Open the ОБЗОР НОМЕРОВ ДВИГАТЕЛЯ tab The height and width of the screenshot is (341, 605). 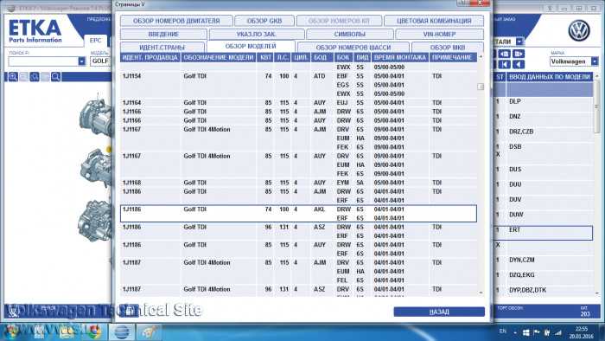tap(176, 21)
